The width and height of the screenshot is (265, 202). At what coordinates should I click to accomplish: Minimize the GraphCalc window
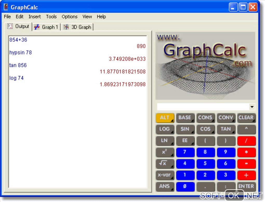pos(233,7)
